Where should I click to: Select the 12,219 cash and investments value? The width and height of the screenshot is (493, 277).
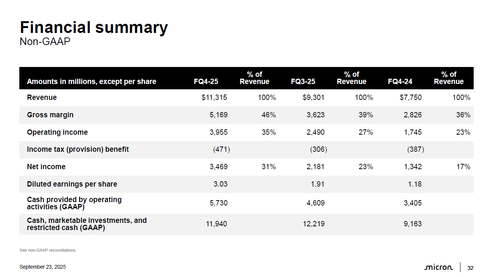[313, 224]
